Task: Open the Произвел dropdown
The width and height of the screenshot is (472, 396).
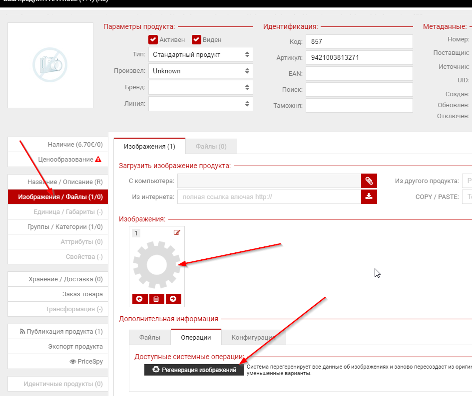Action: (x=200, y=71)
